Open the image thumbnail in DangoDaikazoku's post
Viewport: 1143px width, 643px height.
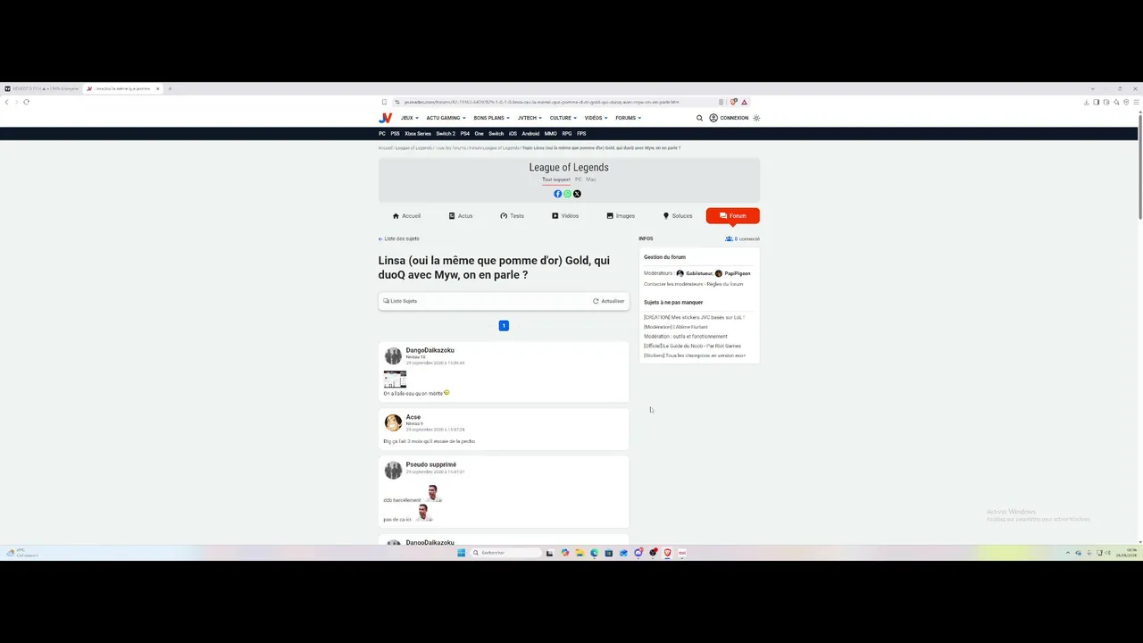click(x=395, y=379)
